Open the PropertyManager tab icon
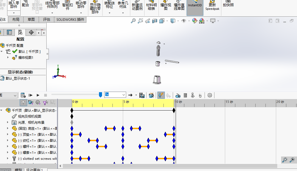 [x=9, y=33]
